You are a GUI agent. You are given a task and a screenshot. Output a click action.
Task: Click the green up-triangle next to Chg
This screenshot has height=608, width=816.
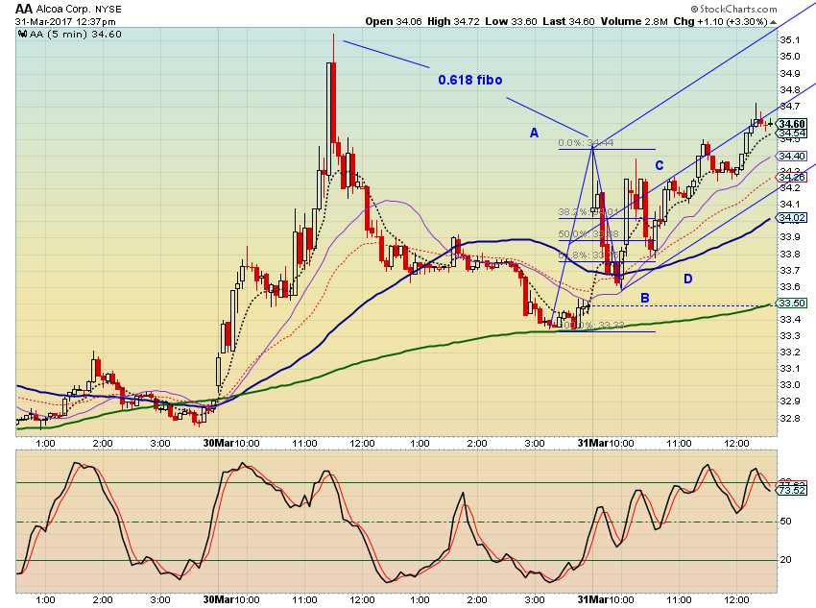(774, 22)
